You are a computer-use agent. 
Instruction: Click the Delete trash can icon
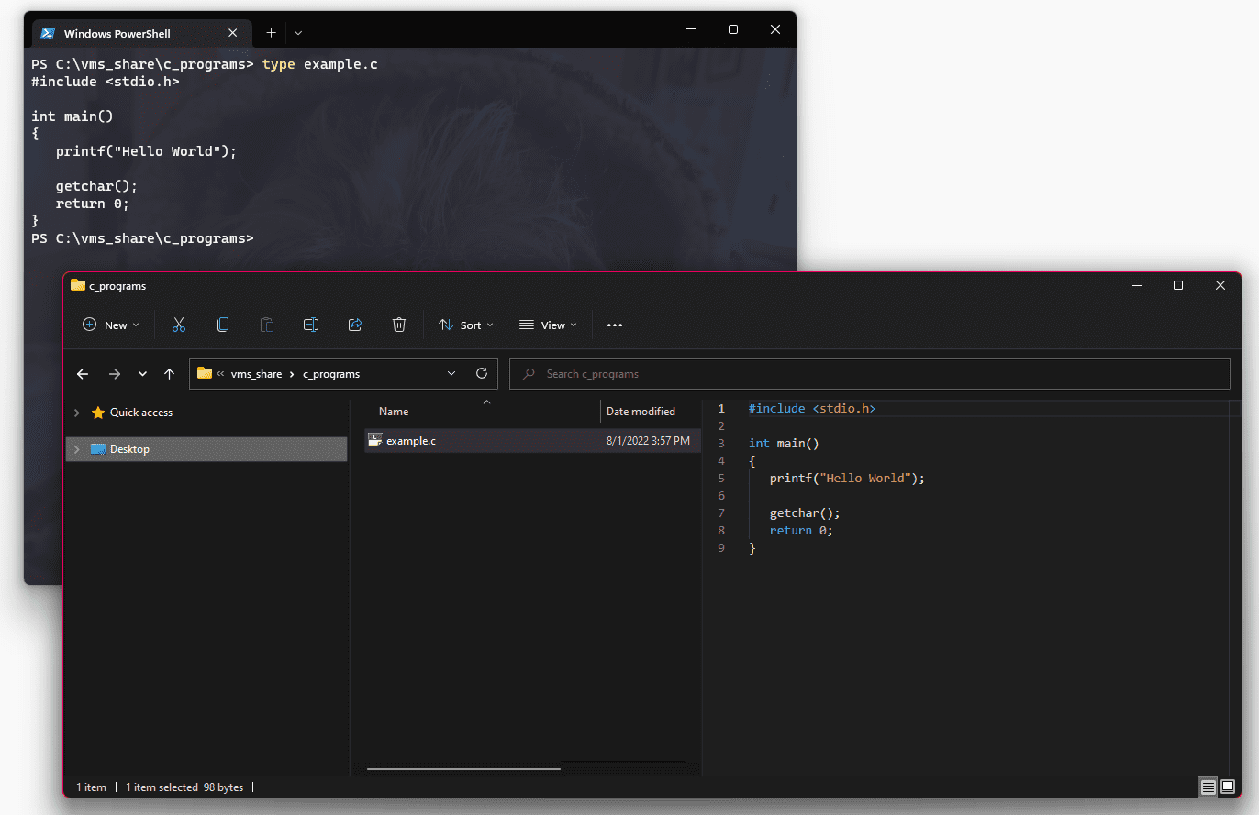(399, 325)
